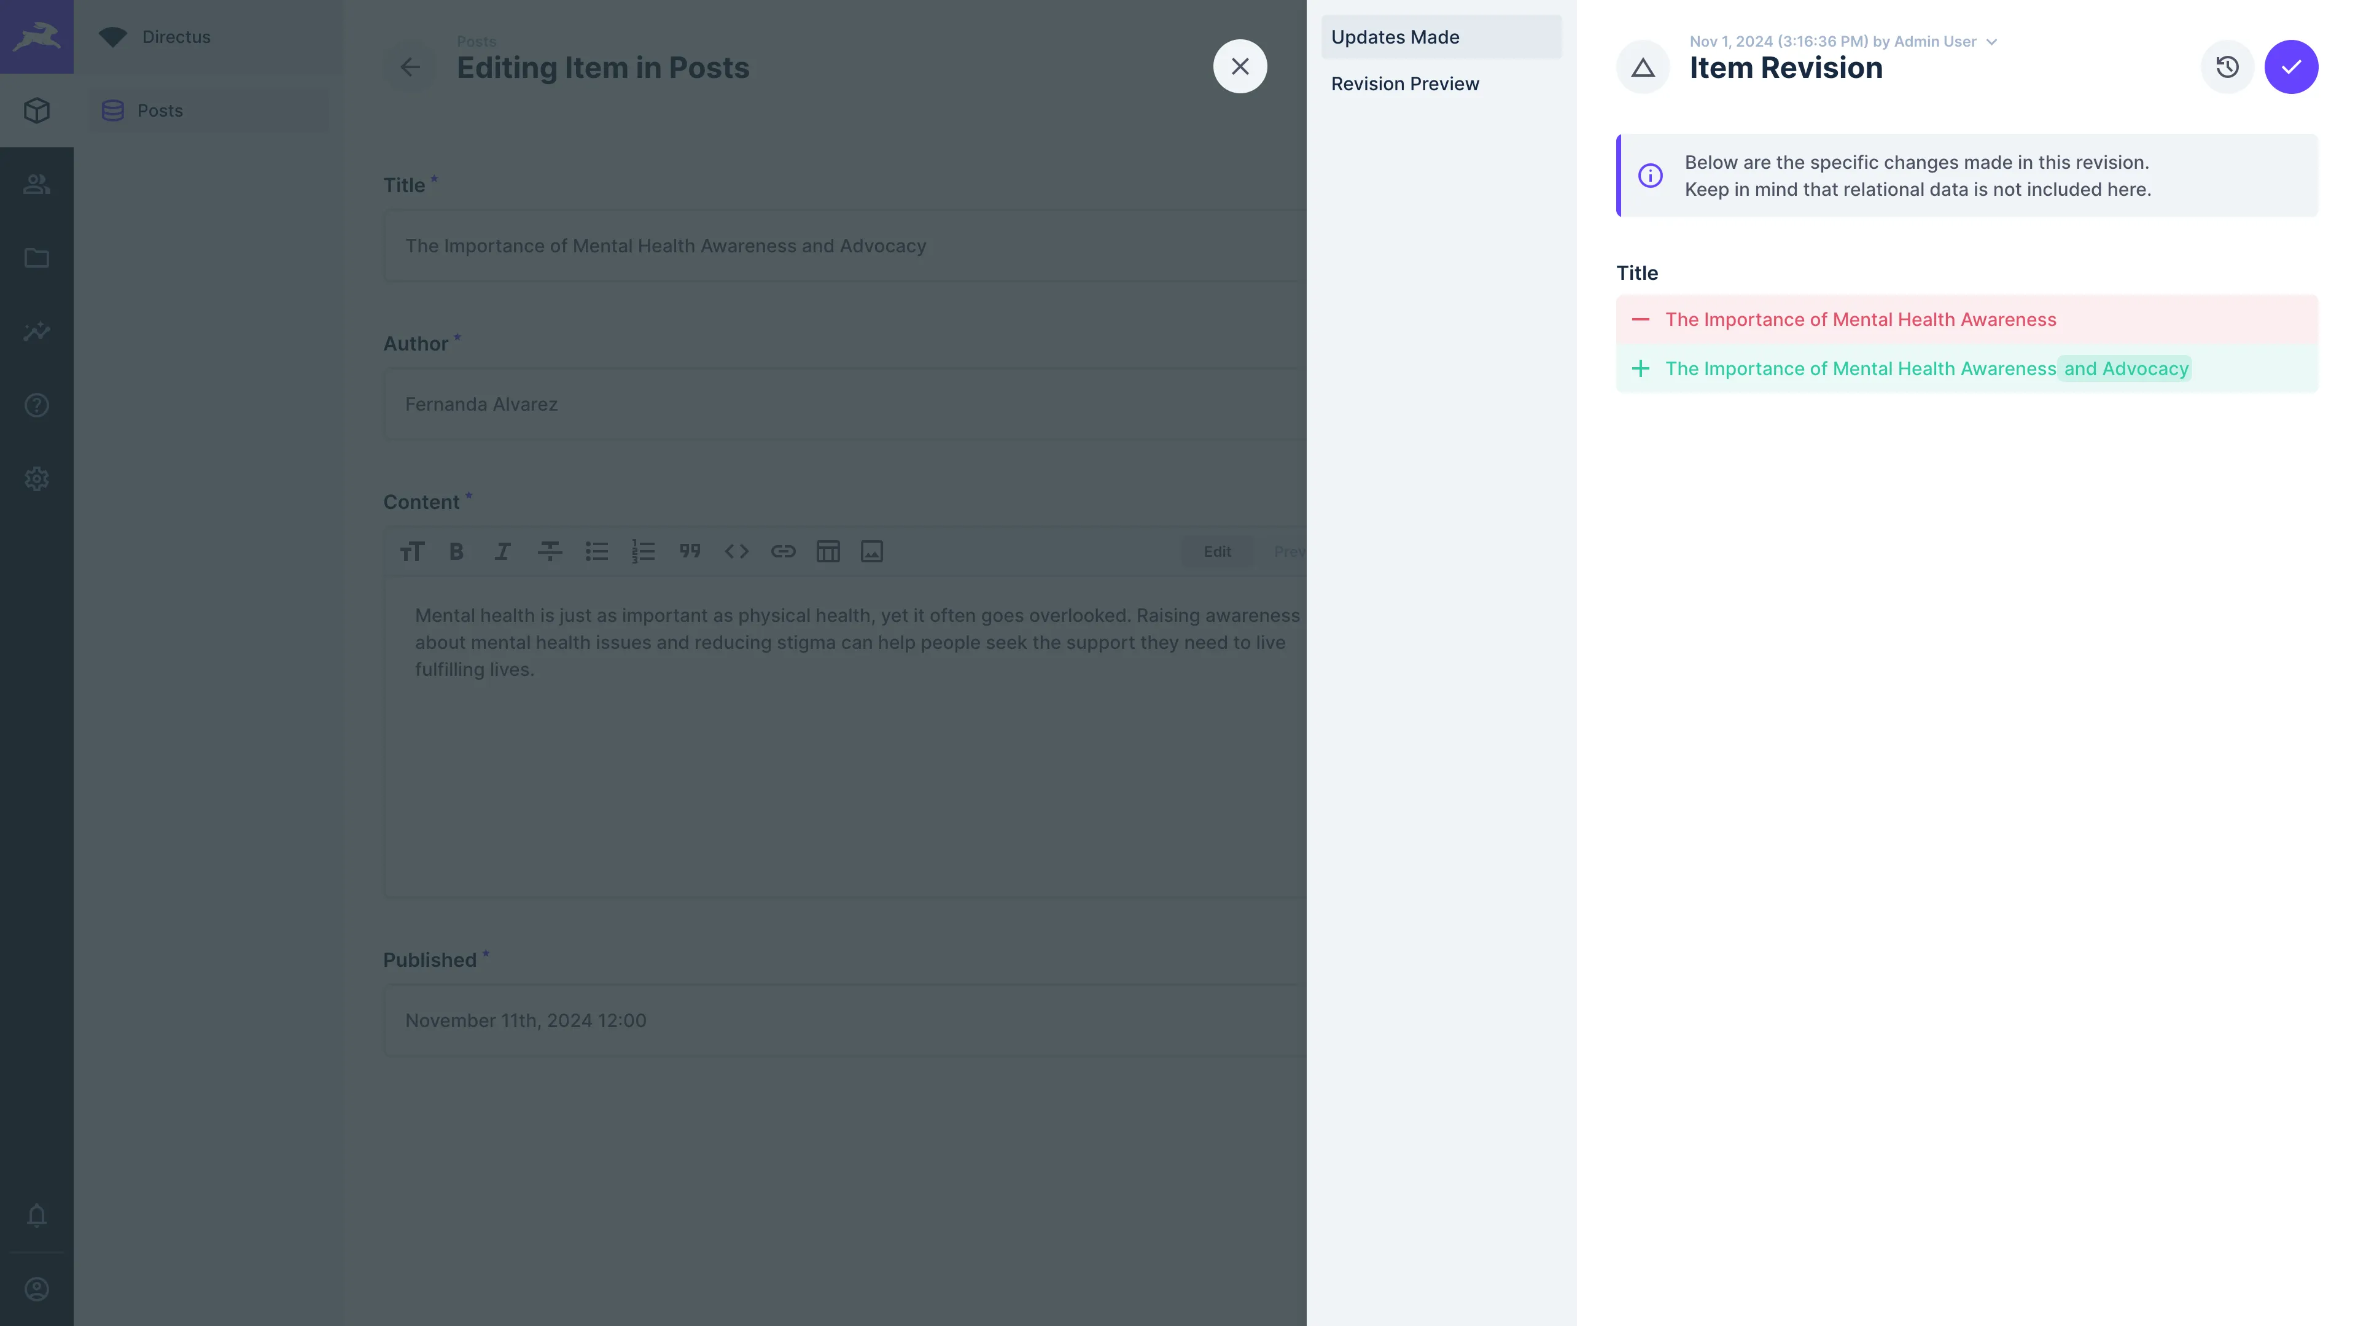Image resolution: width=2358 pixels, height=1326 pixels.
Task: Open the Help documentation icon
Action: tap(37, 405)
